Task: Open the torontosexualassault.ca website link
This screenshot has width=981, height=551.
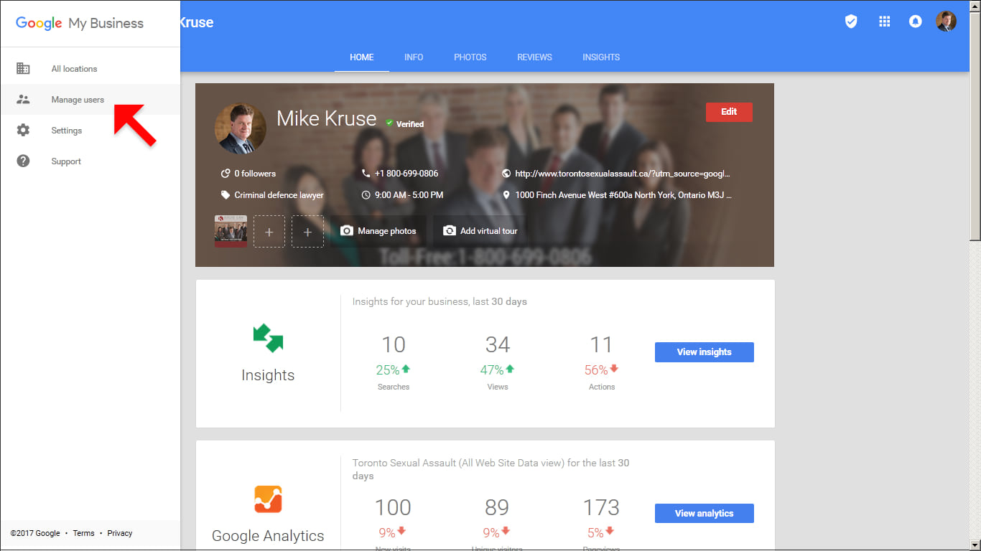Action: click(x=623, y=174)
